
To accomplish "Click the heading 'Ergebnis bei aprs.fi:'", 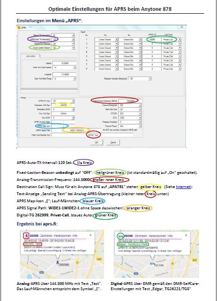I will [x=37, y=224].
